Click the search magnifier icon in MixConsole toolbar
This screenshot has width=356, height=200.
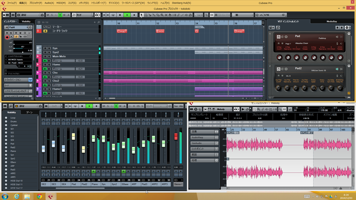[11, 106]
